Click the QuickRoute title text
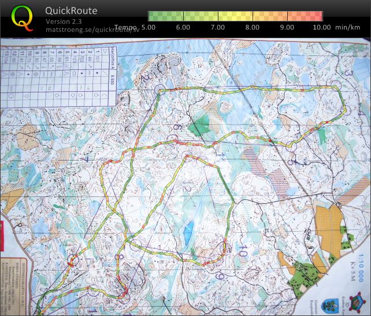The image size is (371, 316). [71, 10]
